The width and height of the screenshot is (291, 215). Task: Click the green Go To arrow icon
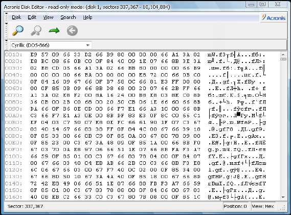click(x=54, y=31)
